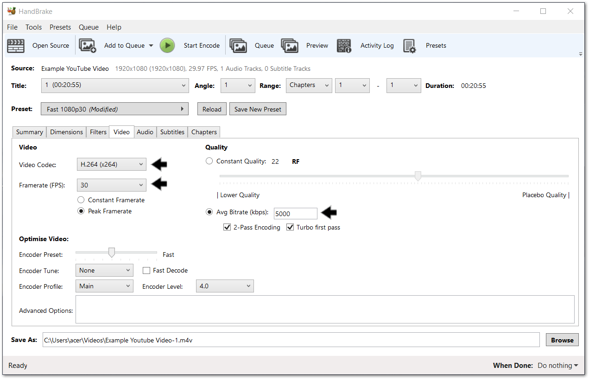This screenshot has height=379, width=589.
Task: Open the Queue menu in the menu bar
Action: tap(89, 27)
